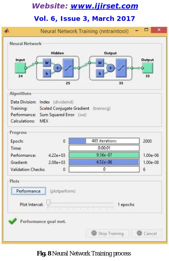The width and height of the screenshot is (169, 261).
Task: Click the Epoch progress bar
Action: [104, 141]
